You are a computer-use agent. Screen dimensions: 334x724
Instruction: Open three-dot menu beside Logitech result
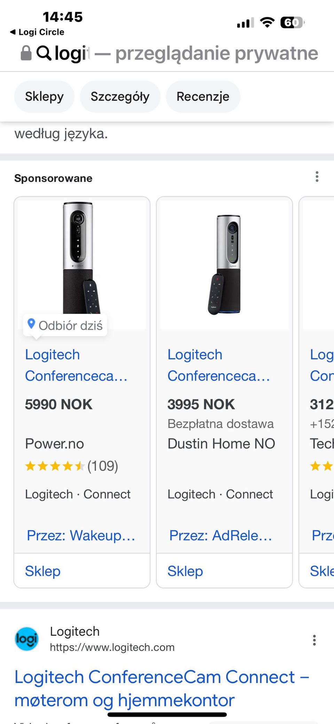click(314, 640)
